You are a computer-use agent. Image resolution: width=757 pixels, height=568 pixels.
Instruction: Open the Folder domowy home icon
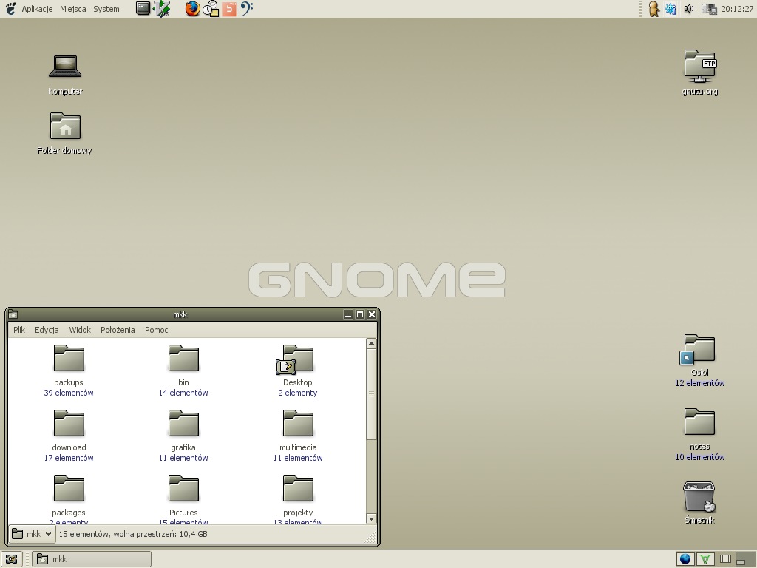65,126
